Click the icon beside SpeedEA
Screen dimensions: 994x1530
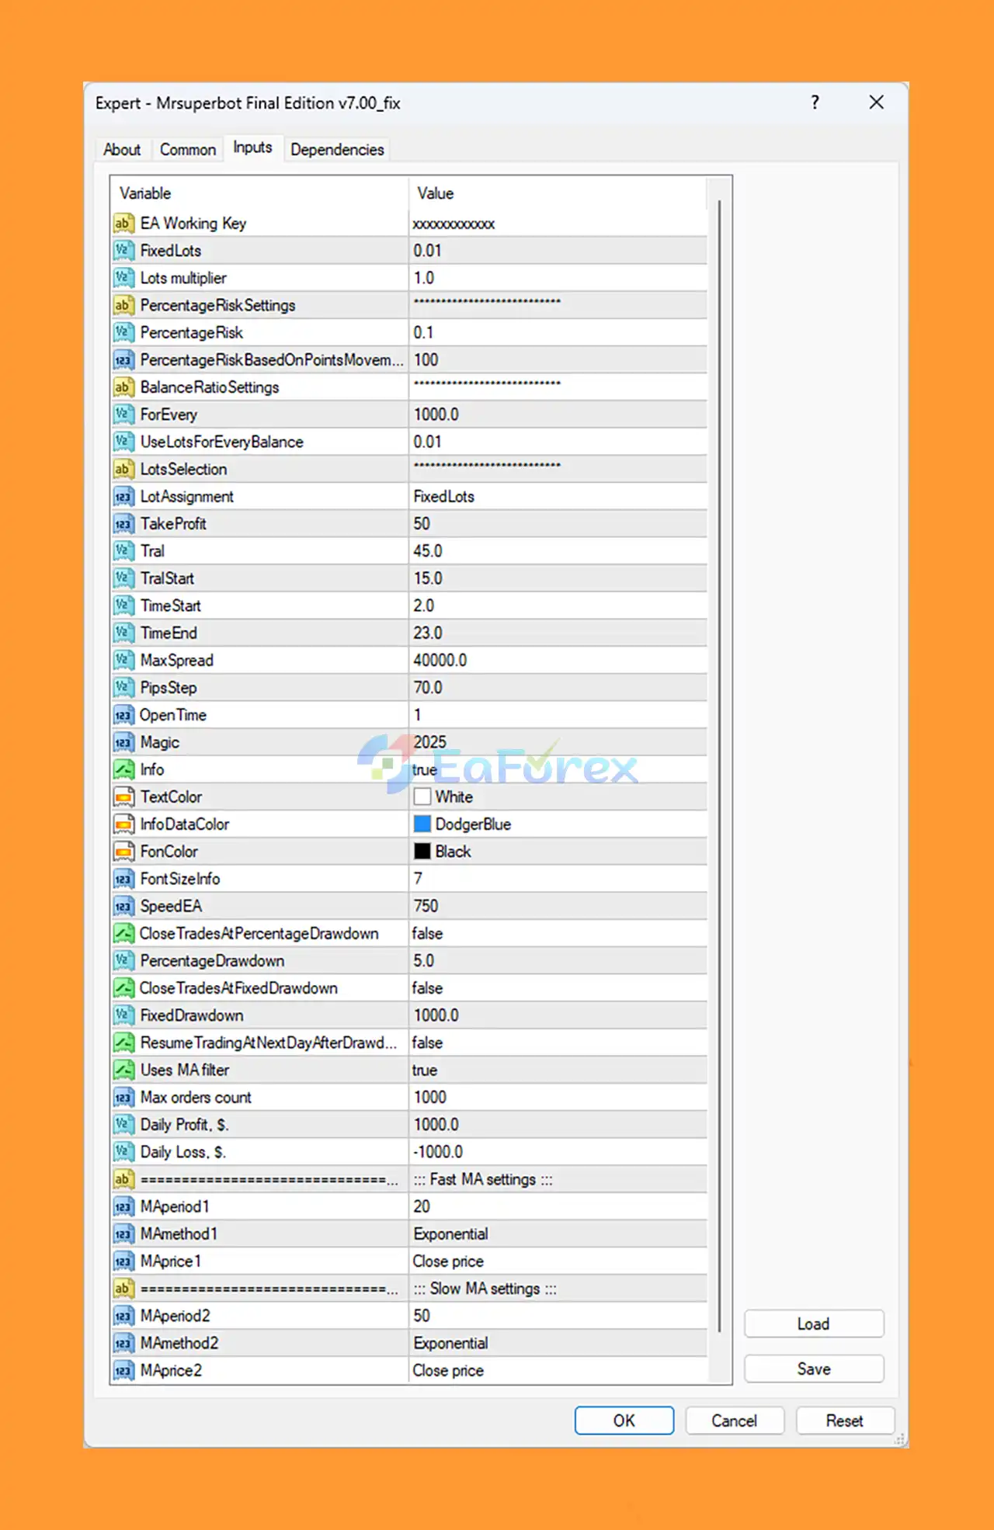pyautogui.click(x=123, y=906)
